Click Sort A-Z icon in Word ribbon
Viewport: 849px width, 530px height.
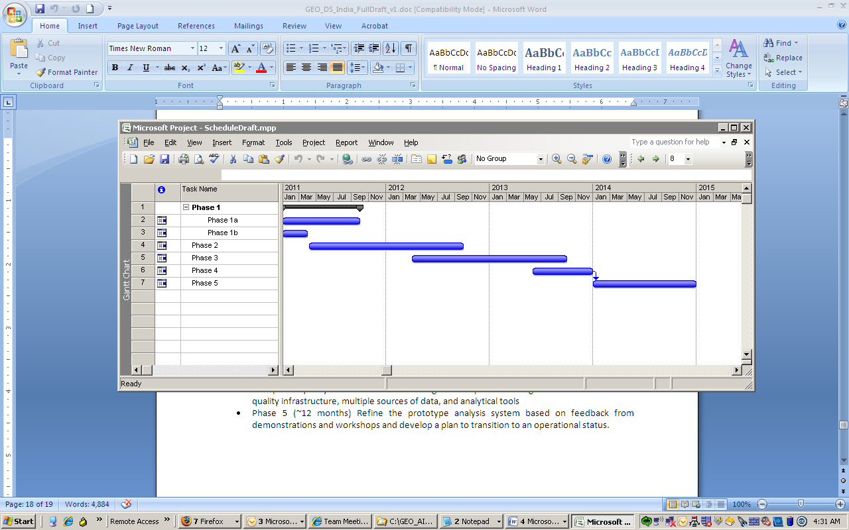pos(391,48)
